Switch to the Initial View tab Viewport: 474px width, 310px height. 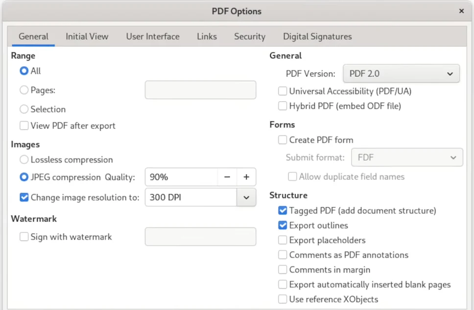[87, 37]
